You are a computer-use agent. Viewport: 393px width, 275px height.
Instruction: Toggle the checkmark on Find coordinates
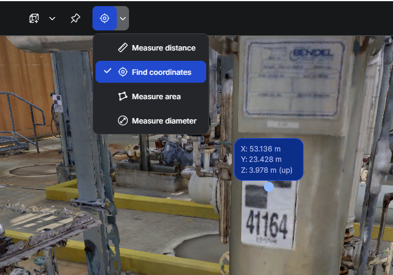tap(108, 72)
